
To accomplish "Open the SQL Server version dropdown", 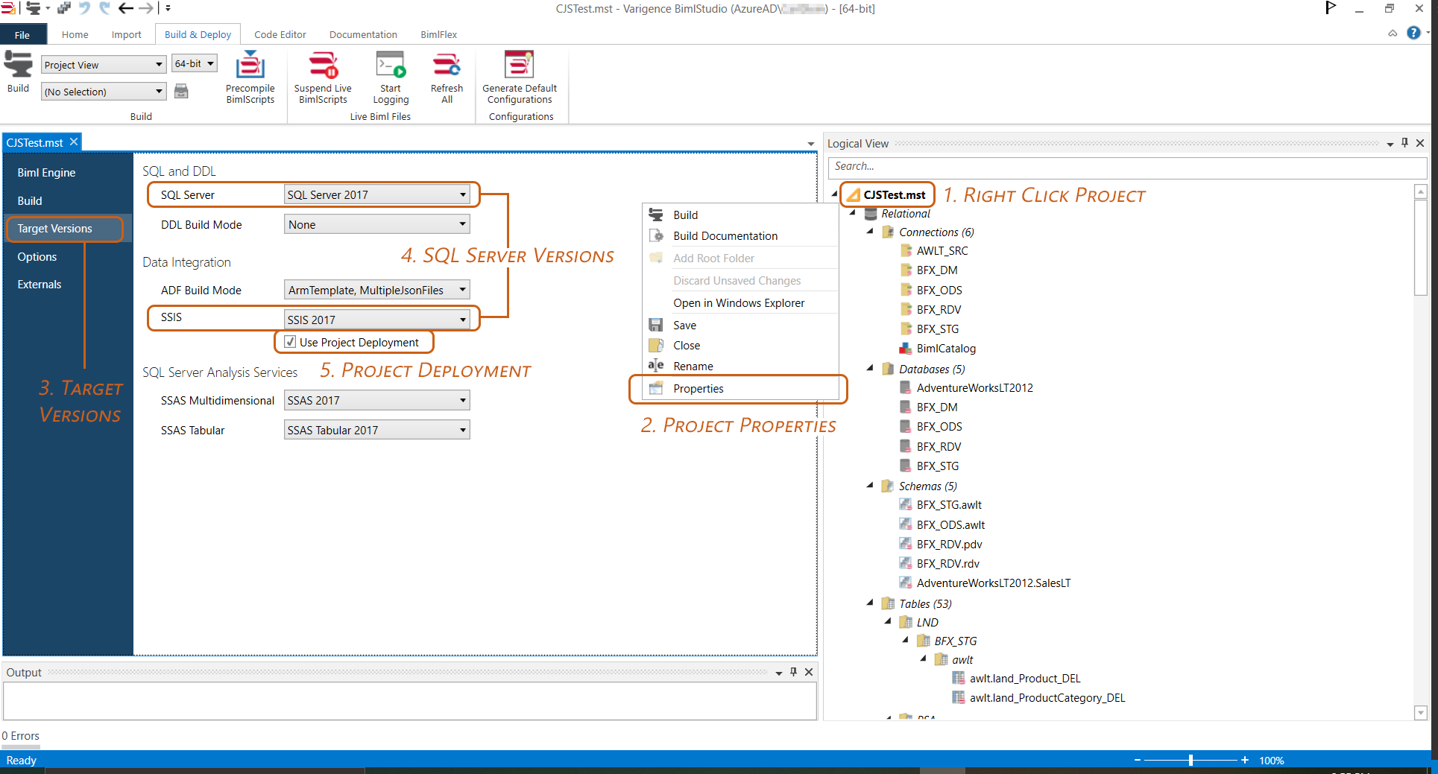I will (377, 194).
